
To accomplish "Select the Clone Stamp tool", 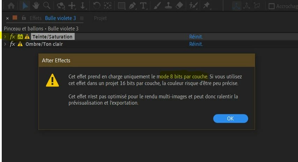I will (168, 6).
